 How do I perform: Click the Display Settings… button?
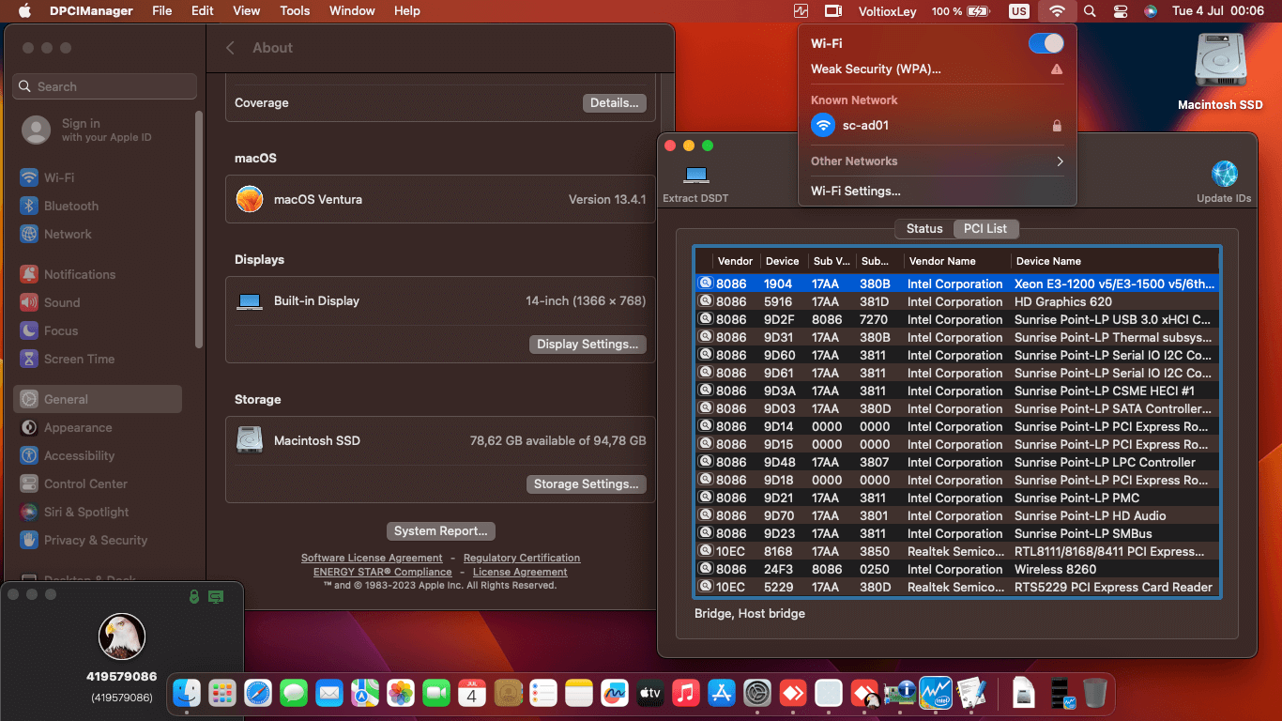pos(588,345)
